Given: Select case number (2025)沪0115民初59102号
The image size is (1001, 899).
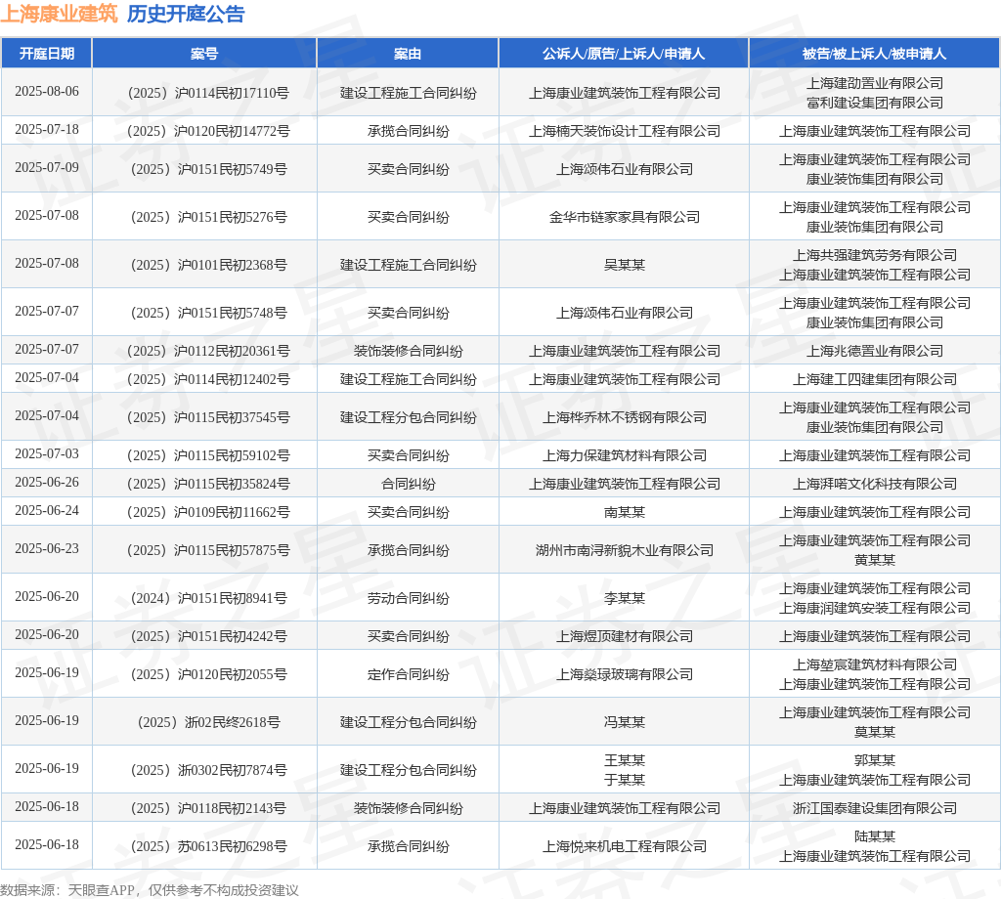Looking at the screenshot, I should [208, 455].
